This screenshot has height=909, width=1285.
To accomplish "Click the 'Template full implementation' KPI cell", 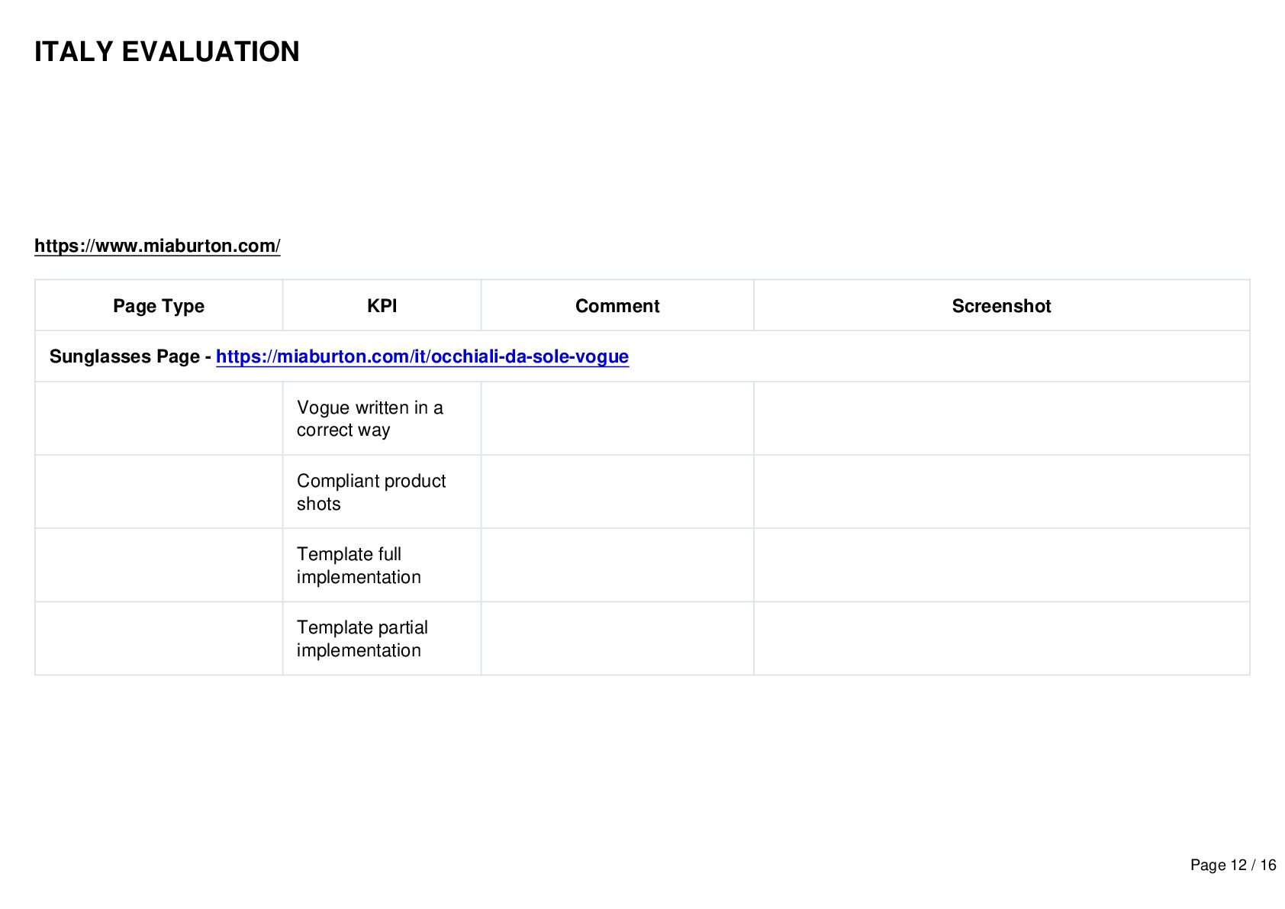I will click(382, 565).
